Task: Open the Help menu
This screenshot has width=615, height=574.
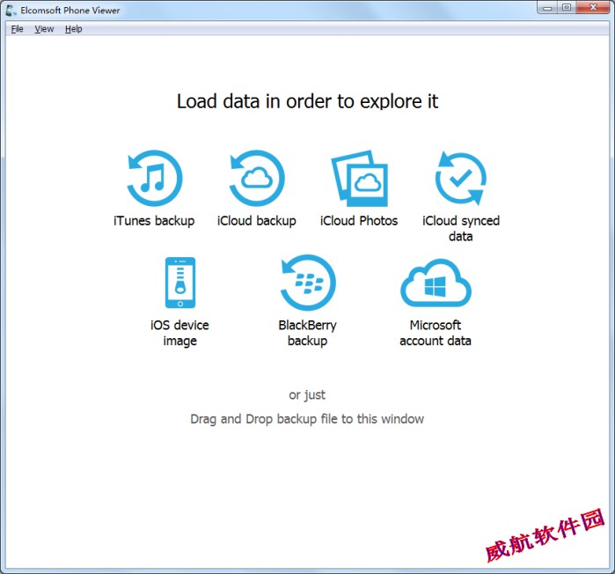Action: 73,29
